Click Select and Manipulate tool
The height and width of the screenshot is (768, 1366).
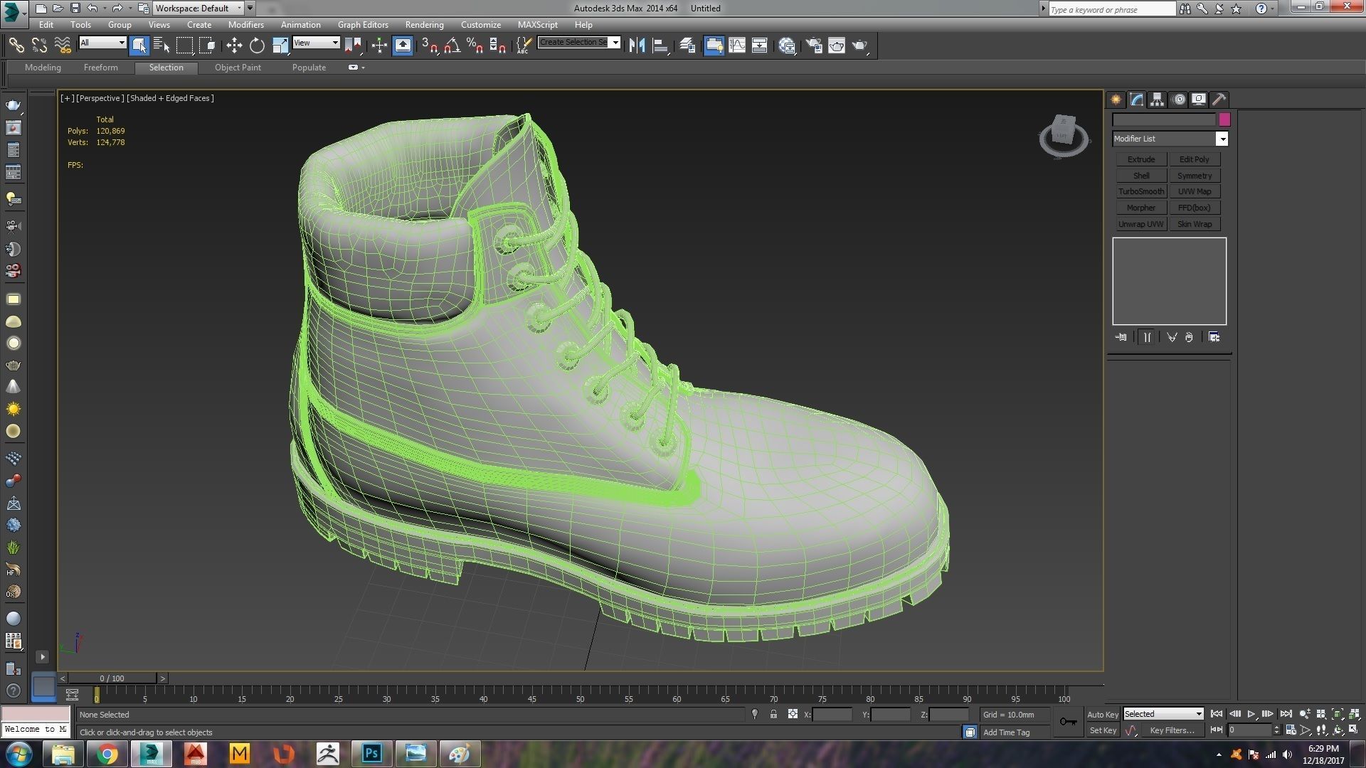tap(379, 46)
